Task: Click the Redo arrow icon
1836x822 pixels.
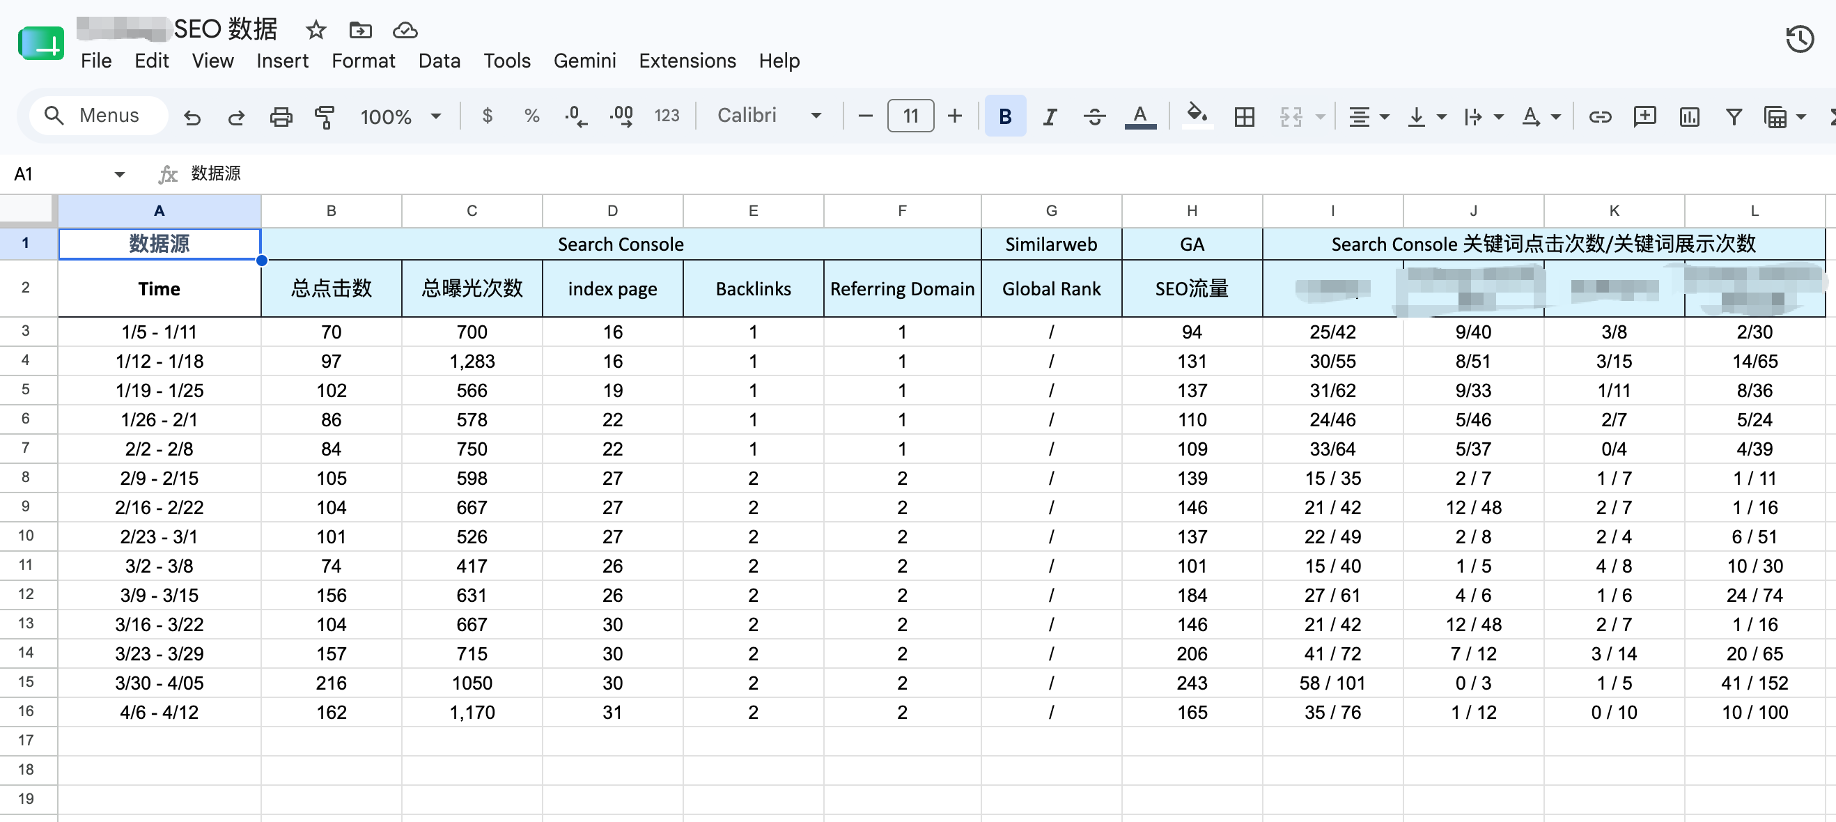Action: (x=236, y=116)
